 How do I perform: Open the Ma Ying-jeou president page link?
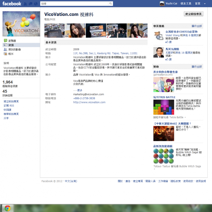(172, 49)
